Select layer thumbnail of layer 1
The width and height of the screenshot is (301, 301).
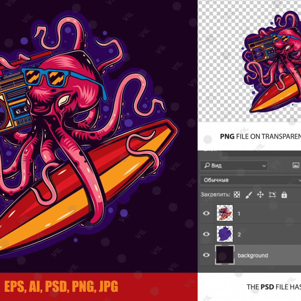tap(225, 213)
